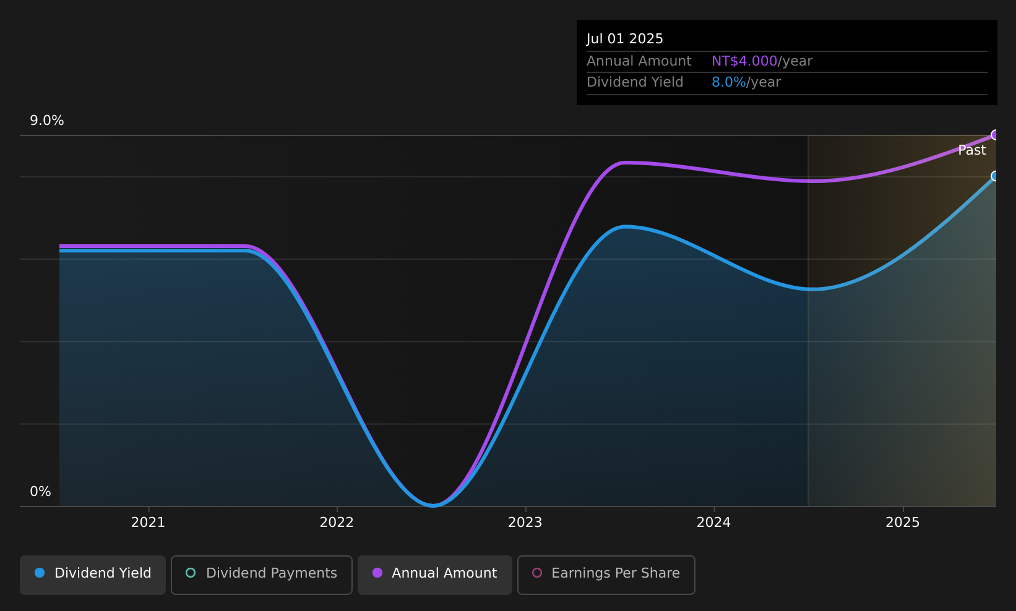
Task: Click the 8.0%/year tooltip value
Action: coord(746,82)
